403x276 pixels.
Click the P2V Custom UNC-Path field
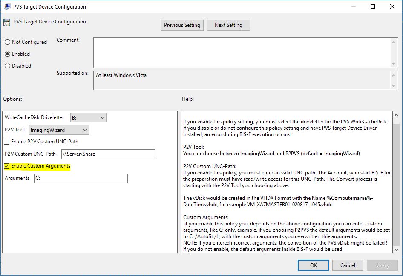tap(108, 154)
